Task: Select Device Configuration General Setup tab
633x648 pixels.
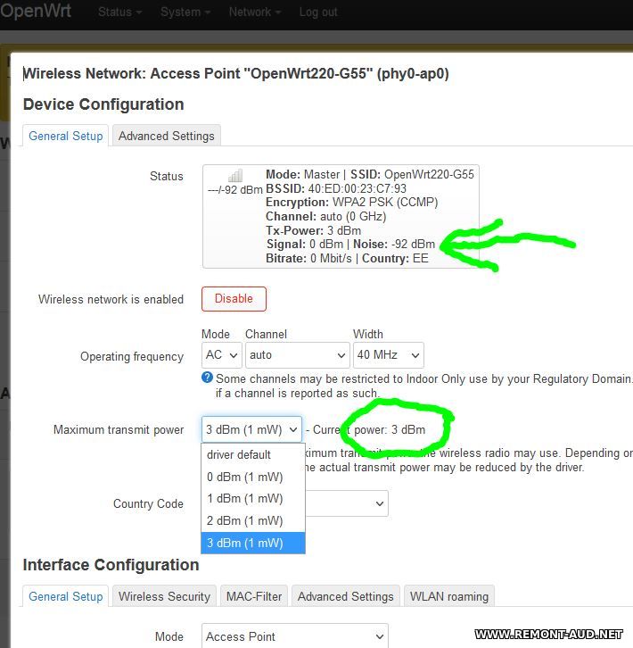Action: 66,136
